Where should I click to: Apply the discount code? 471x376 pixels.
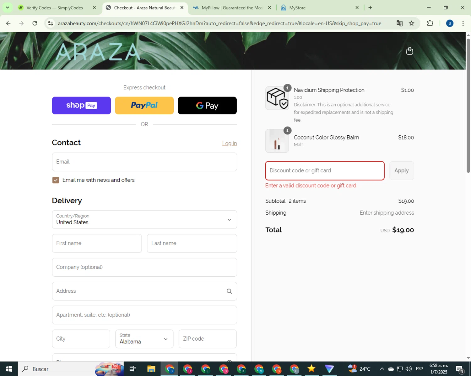point(402,171)
